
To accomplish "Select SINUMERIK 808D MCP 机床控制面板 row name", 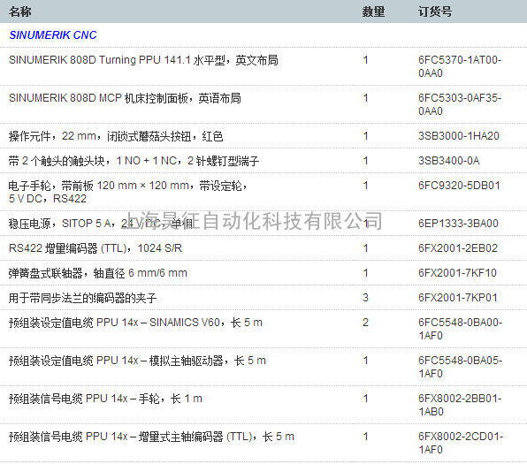I will click(x=125, y=98).
